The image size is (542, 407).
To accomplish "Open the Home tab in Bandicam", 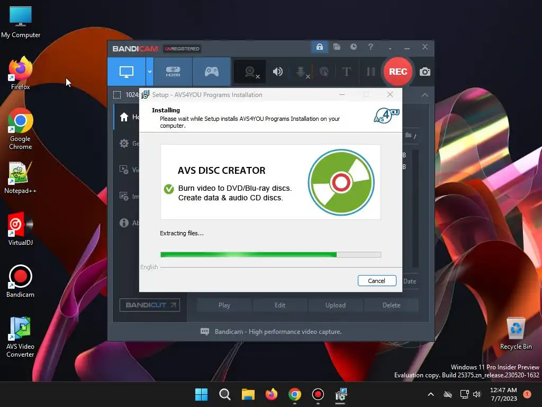I will point(127,117).
